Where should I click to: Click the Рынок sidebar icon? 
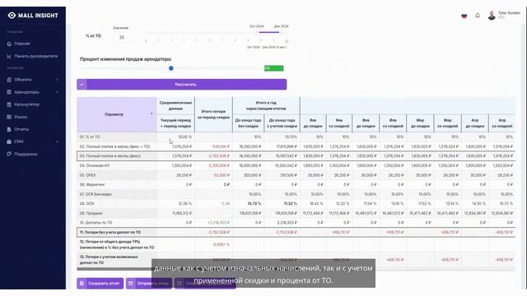[x=9, y=117]
